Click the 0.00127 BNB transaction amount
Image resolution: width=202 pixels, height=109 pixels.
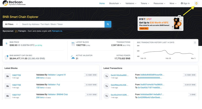[190, 85]
